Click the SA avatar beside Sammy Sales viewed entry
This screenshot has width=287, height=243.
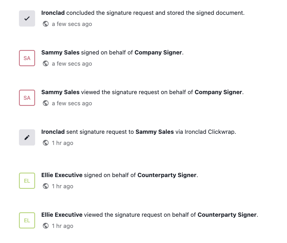click(27, 98)
